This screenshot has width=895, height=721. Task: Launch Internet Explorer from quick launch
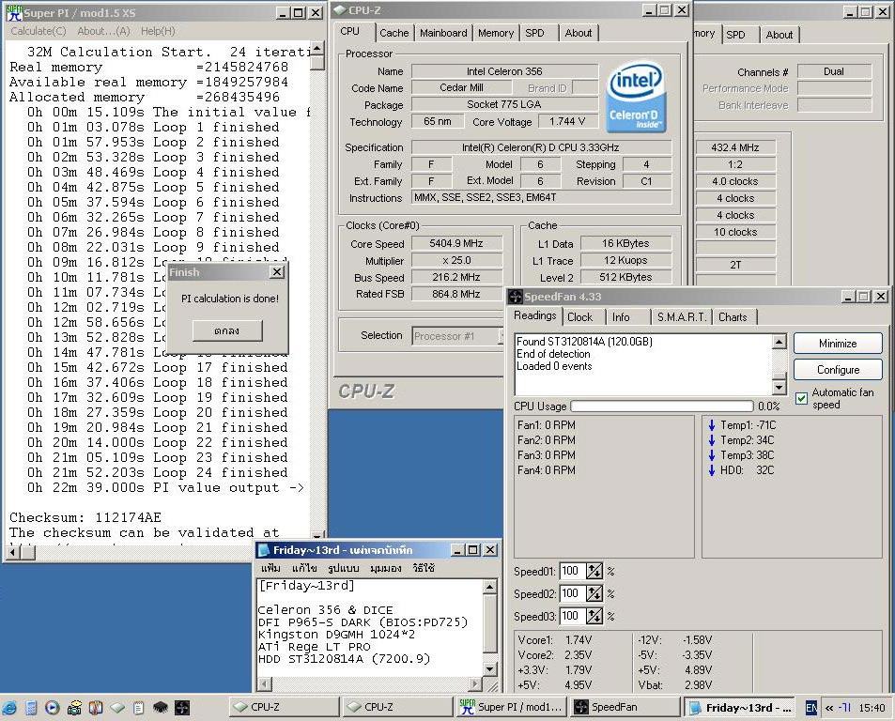point(9,708)
